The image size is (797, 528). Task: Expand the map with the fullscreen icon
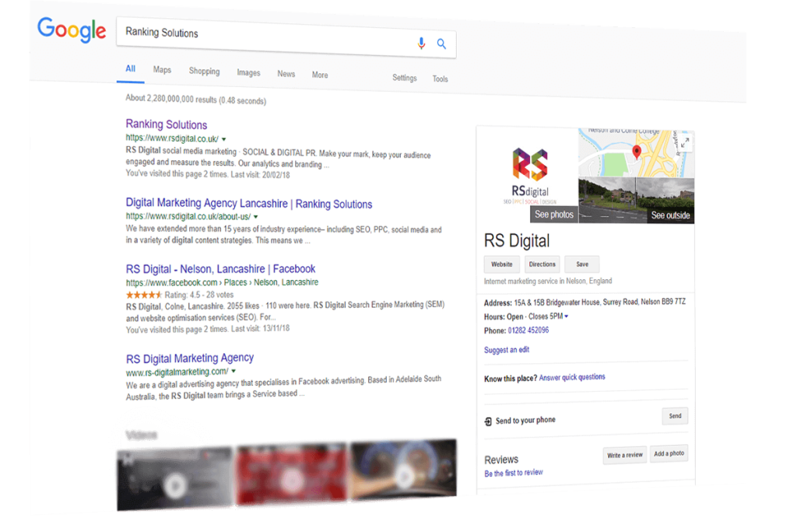685,142
